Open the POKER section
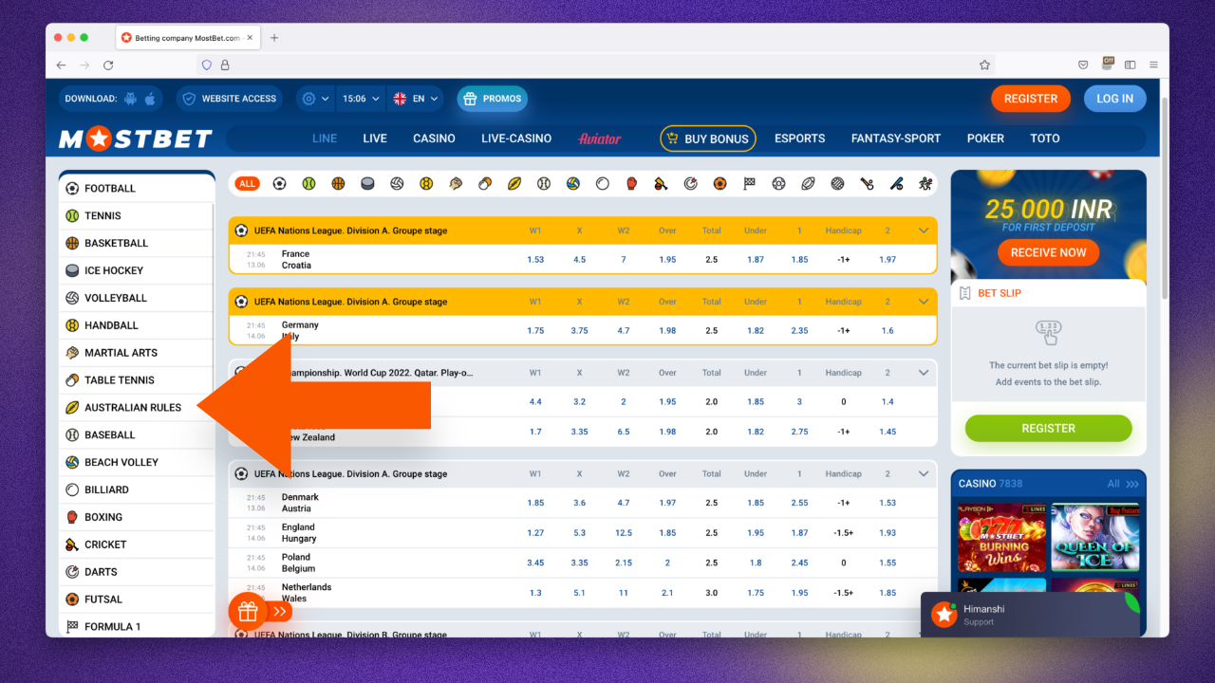This screenshot has height=683, width=1215. point(985,138)
